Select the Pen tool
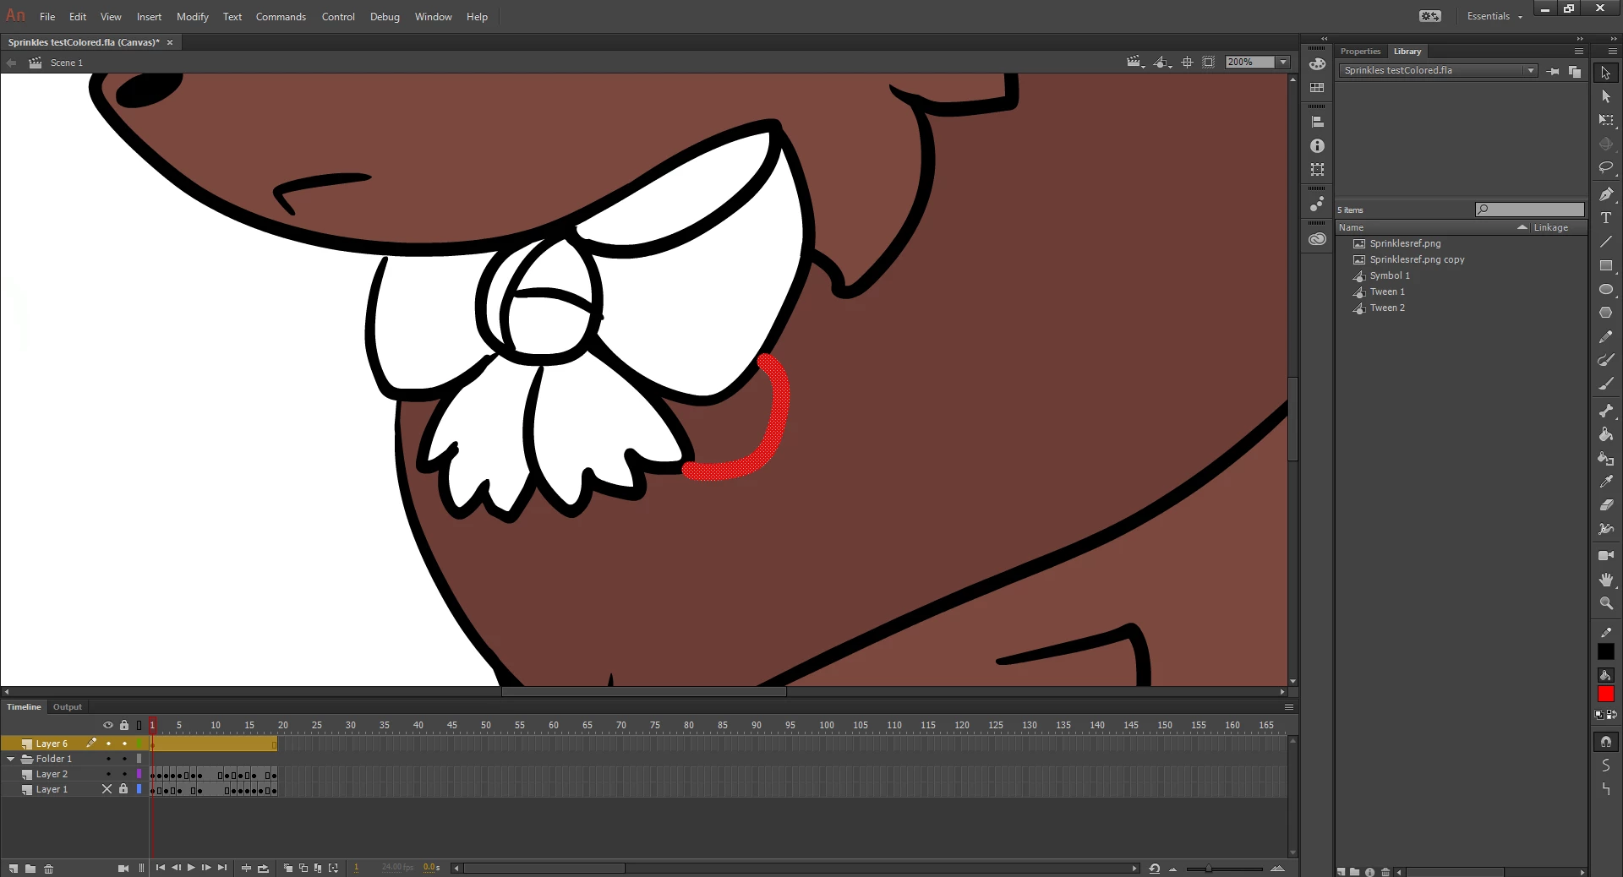The width and height of the screenshot is (1623, 877). click(x=1606, y=194)
